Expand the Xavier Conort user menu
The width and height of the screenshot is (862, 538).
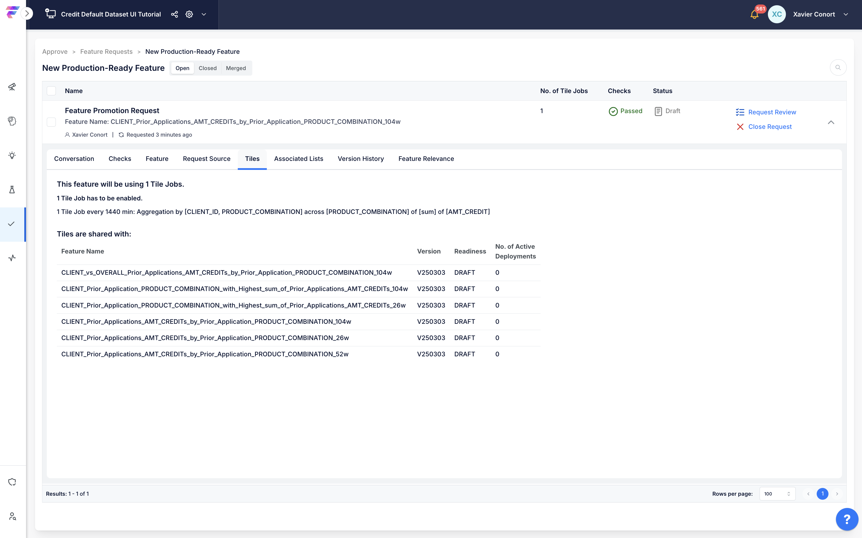click(x=846, y=14)
